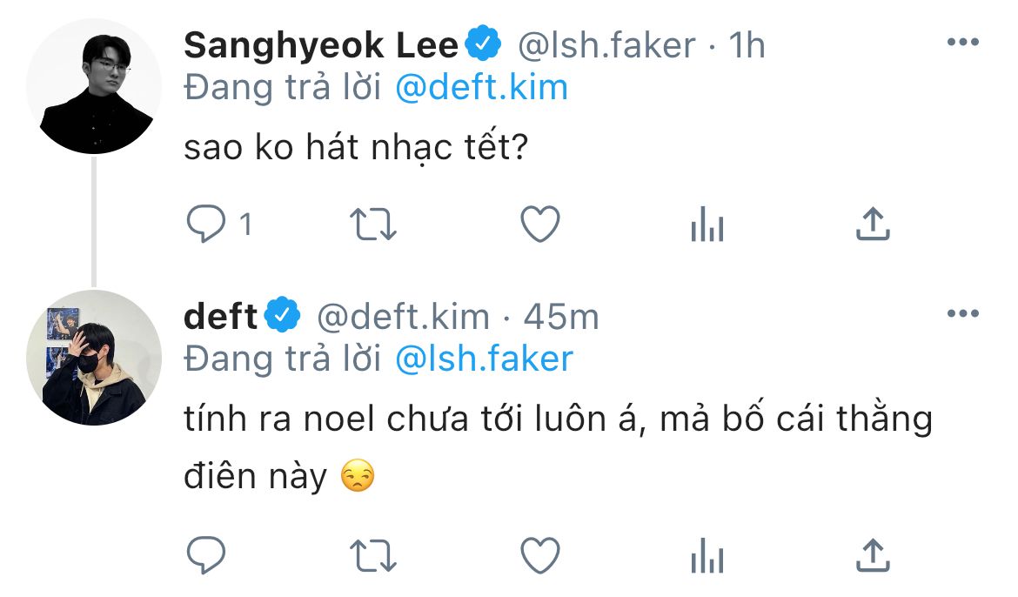Retweet Sanghyeok Lee's tweet
This screenshot has height=597, width=1018.
coord(372,225)
